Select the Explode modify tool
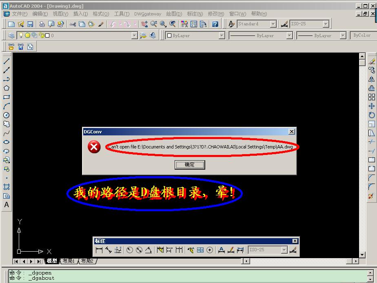Viewport: 377px width, 283px height. (371, 196)
